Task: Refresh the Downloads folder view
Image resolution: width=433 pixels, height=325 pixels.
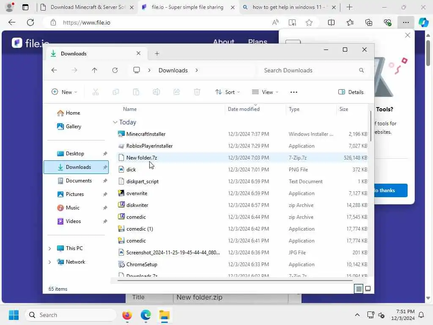Action: tap(115, 70)
